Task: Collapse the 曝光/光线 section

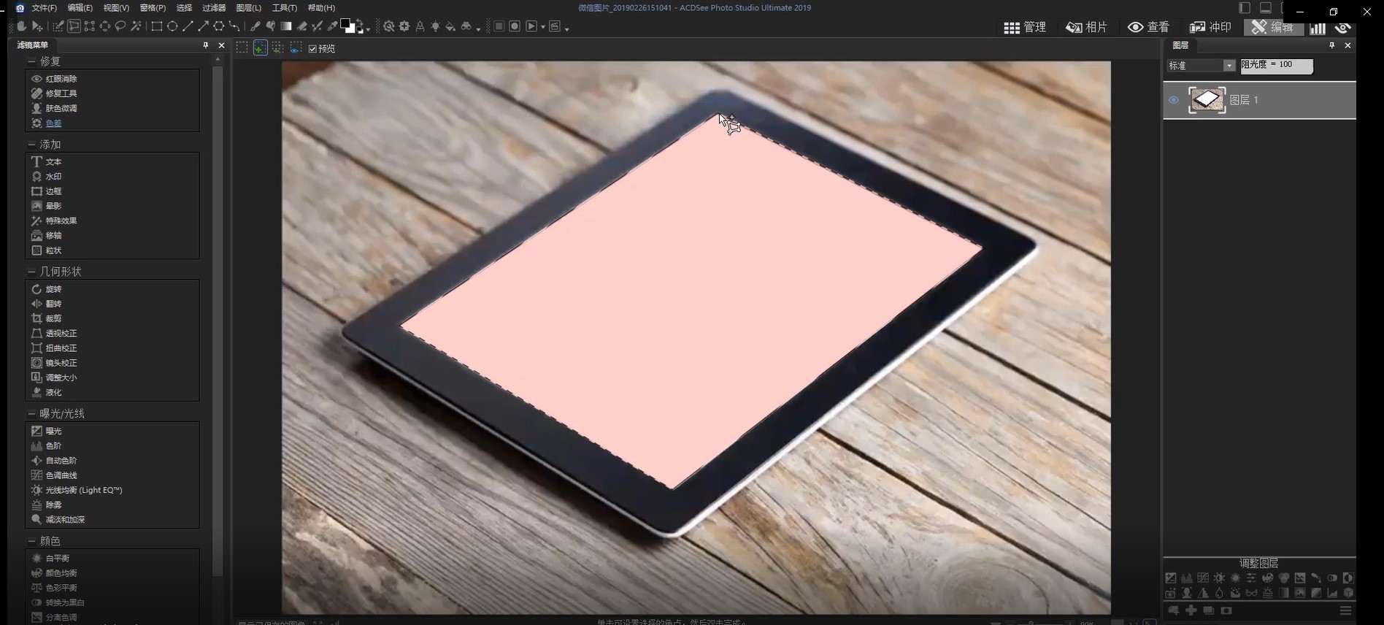Action: pyautogui.click(x=31, y=414)
